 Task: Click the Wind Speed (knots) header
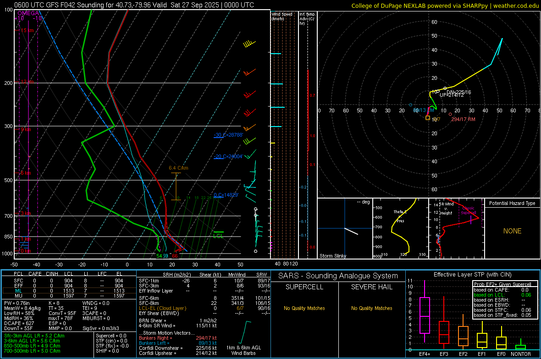(282, 16)
